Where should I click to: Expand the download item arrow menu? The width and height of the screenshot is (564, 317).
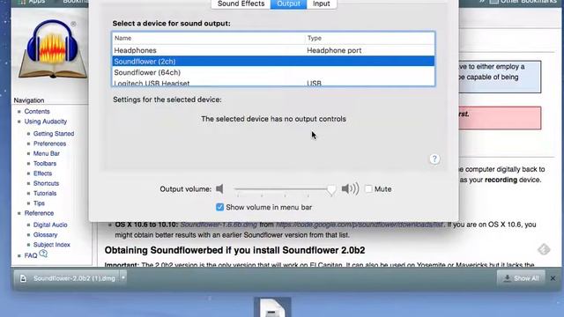pyautogui.click(x=123, y=278)
